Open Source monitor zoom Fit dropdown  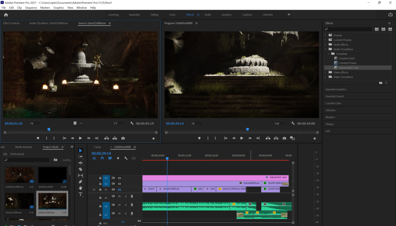(x=36, y=123)
